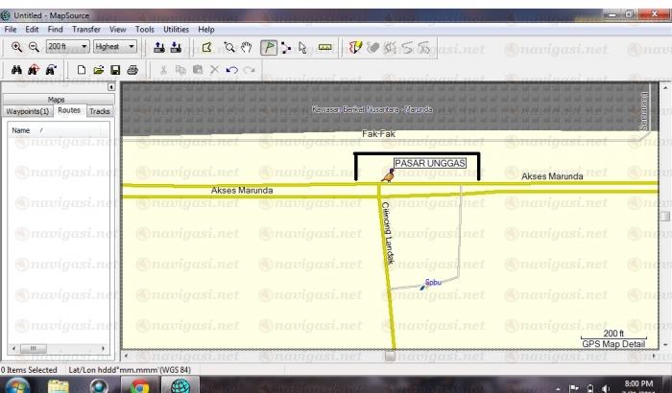Open the Utilities menu
Viewport: 672px width, 393px height.
[176, 30]
